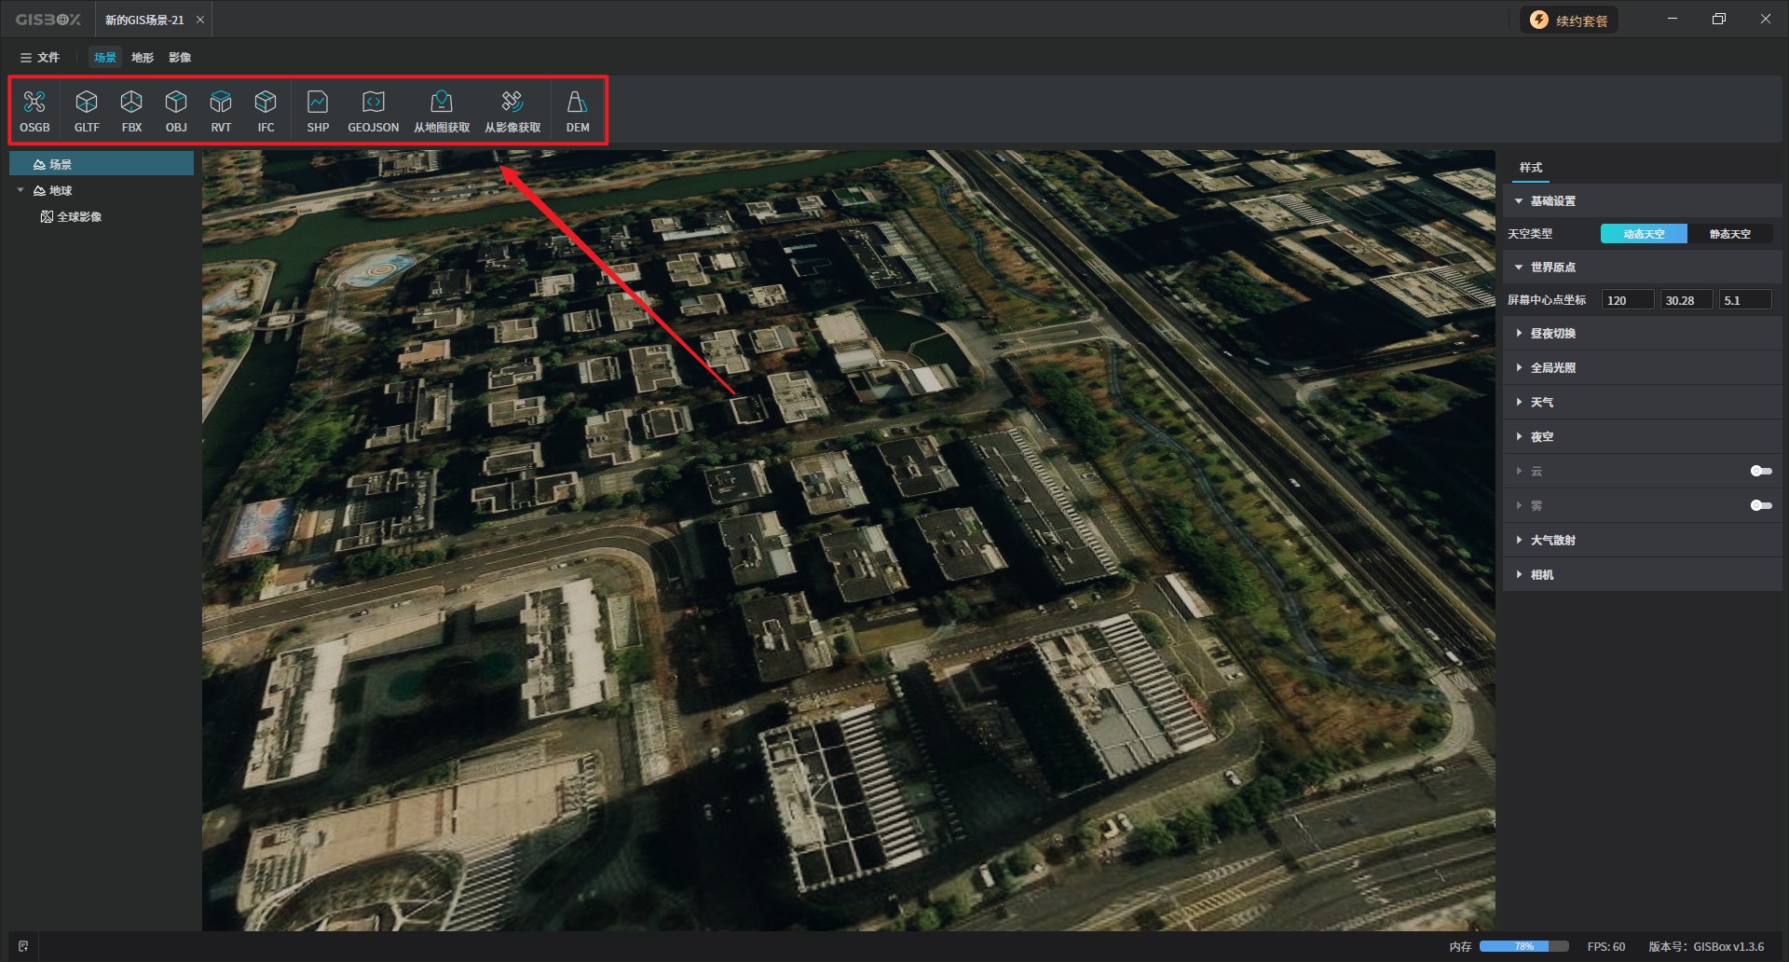This screenshot has width=1789, height=962.
Task: Click the DEM terrain icon
Action: click(x=577, y=110)
